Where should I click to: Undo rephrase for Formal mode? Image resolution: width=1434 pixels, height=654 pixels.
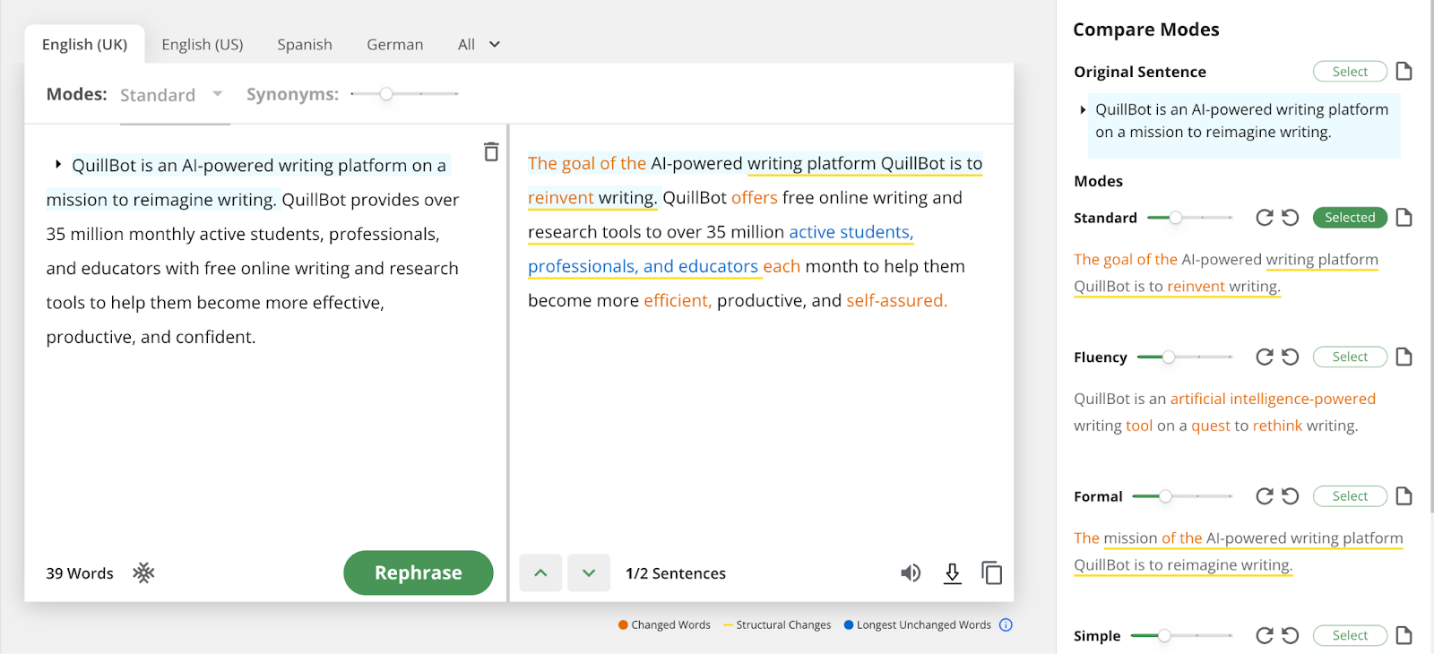(x=1290, y=496)
